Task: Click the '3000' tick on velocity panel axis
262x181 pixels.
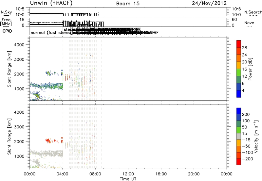Action: [19, 127]
